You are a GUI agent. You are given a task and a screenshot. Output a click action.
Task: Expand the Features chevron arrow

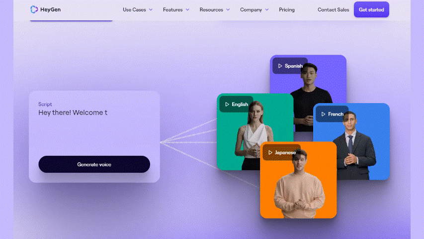(187, 10)
